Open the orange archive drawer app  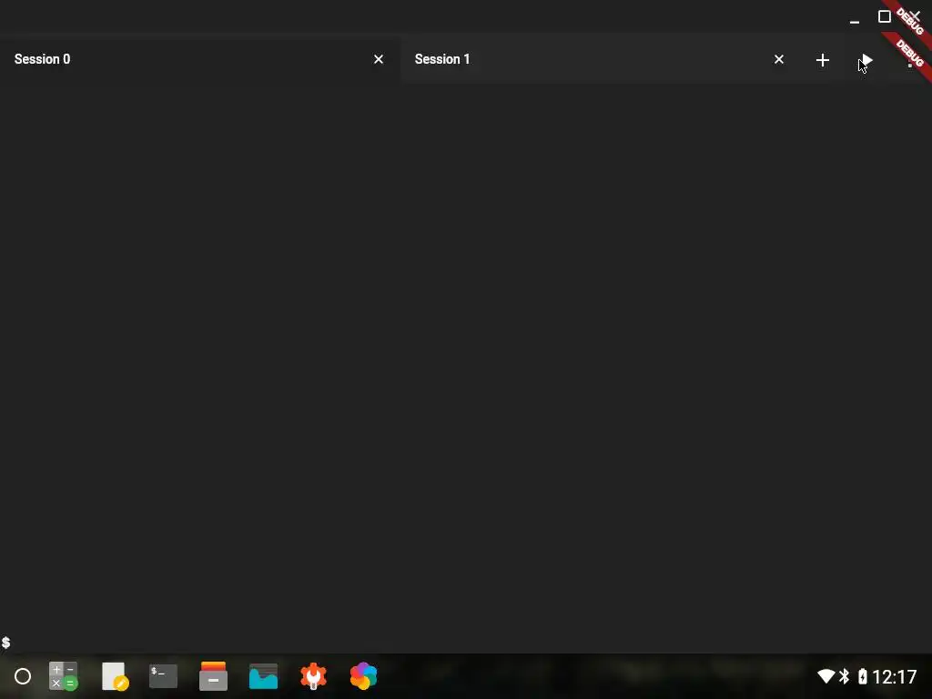point(213,676)
